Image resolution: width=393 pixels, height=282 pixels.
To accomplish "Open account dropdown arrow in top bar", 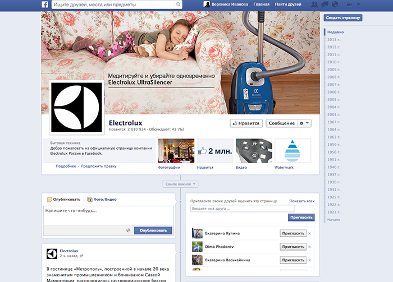I will pos(358,4).
